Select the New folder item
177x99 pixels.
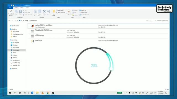(98, 41)
